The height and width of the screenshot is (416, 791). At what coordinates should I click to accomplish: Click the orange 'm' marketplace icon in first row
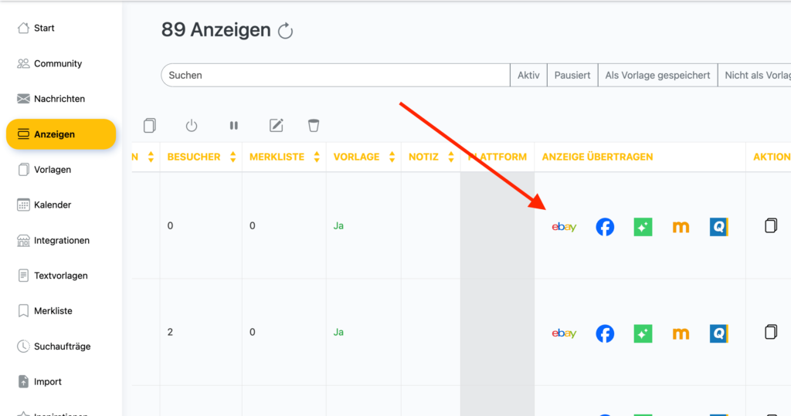(x=681, y=227)
